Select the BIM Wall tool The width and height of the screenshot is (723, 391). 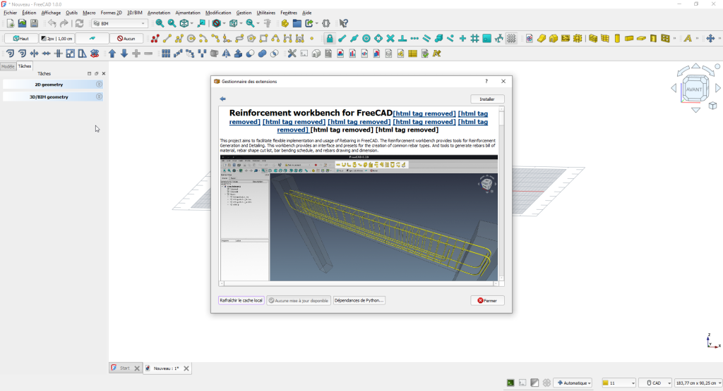(x=593, y=39)
